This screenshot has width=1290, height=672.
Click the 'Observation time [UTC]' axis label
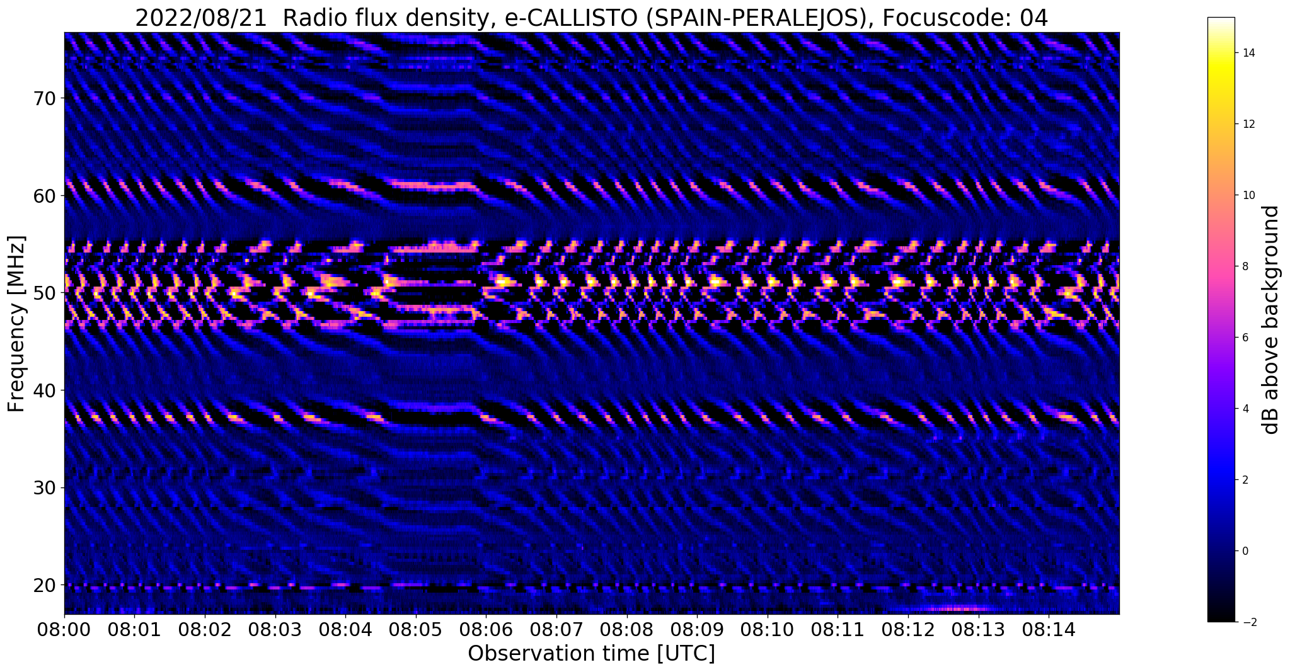[x=591, y=654]
